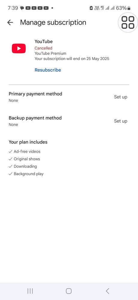Tap the back arrow beside Manage subscription
The image size is (138, 300).
pyautogui.click(x=10, y=23)
